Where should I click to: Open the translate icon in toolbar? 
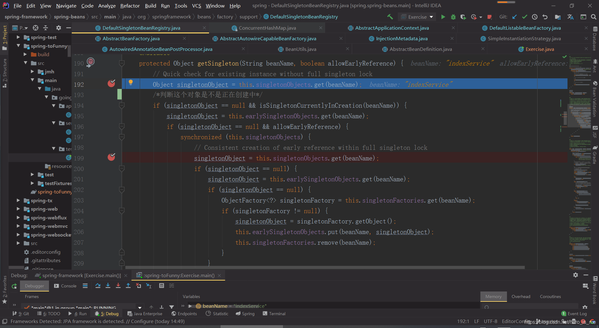[571, 17]
